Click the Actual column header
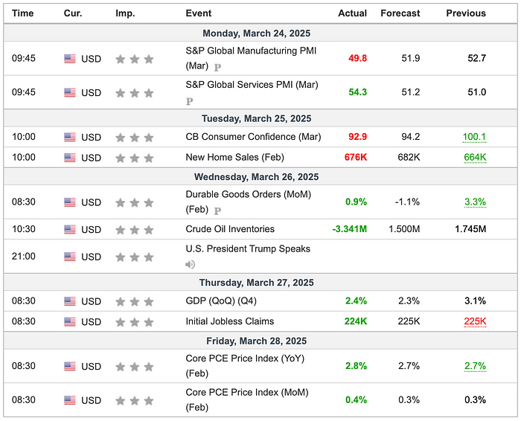The width and height of the screenshot is (521, 421). [352, 13]
